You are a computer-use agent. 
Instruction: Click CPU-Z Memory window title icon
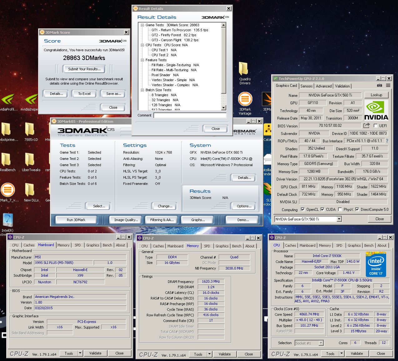tap(140, 238)
